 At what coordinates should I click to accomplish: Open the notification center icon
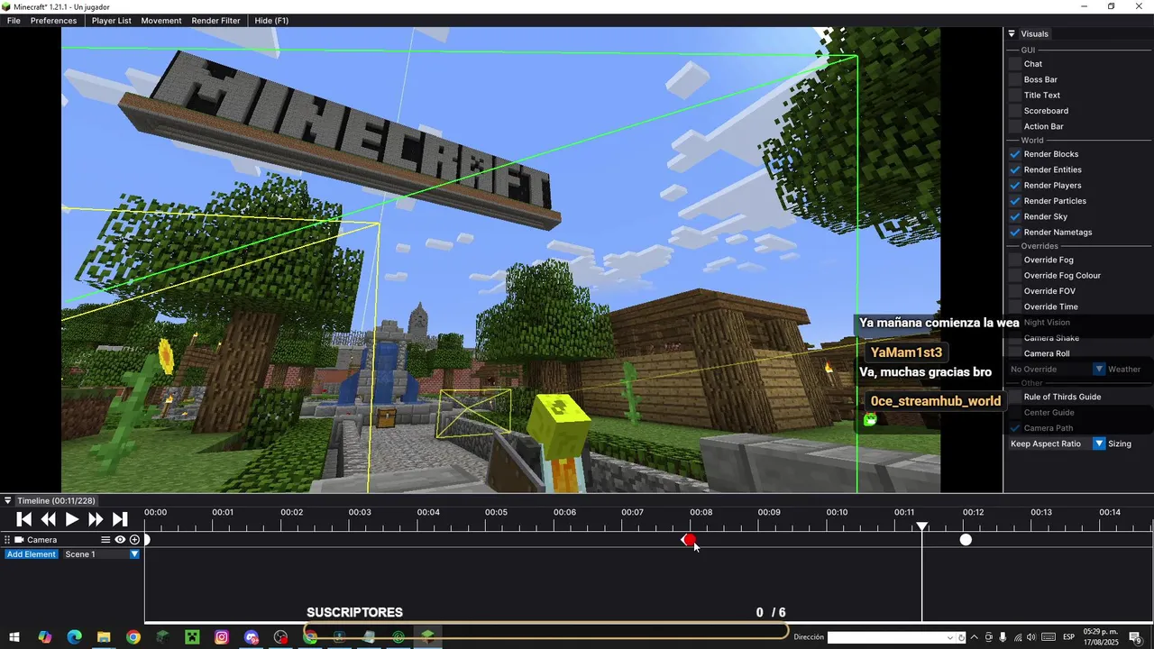(x=1135, y=638)
